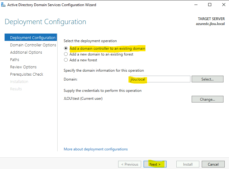Click Change... to supply other credentials

(207, 99)
